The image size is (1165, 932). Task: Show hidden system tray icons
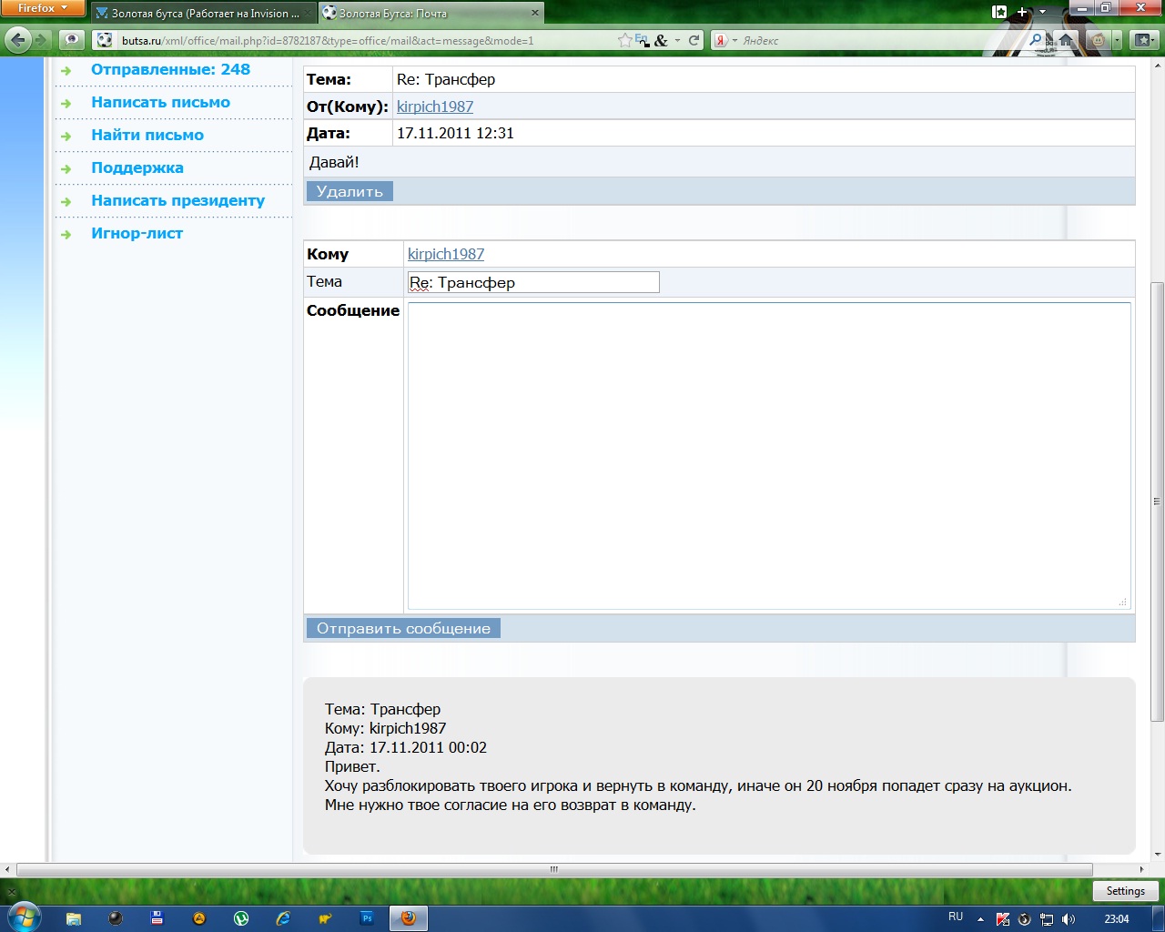click(x=980, y=919)
